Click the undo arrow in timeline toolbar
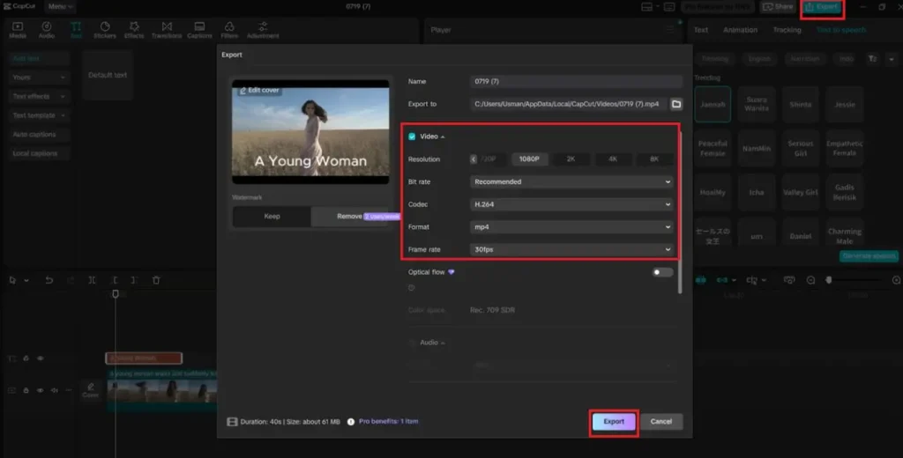The image size is (903, 458). (x=49, y=280)
